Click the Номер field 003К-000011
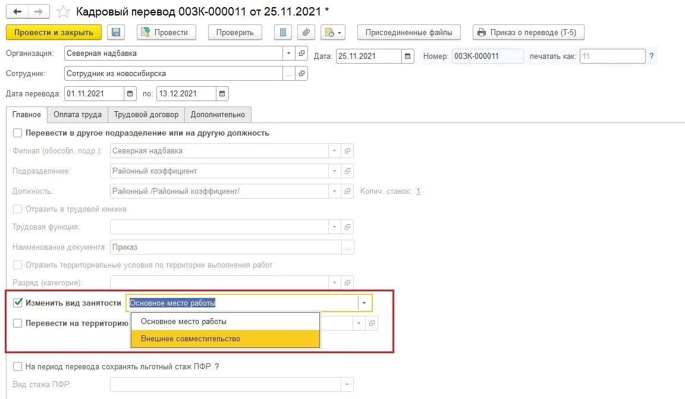 488,56
